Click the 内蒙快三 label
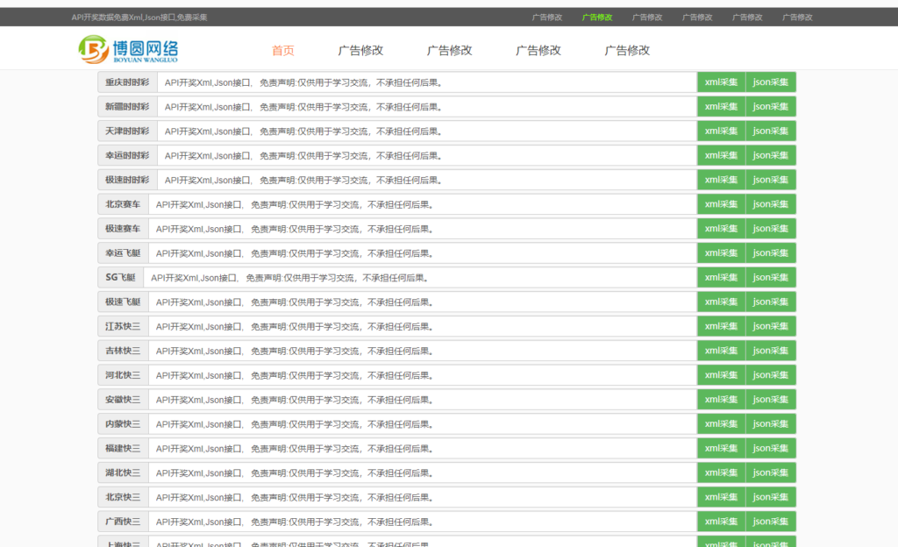This screenshot has width=898, height=547. 123,424
